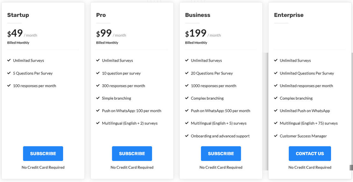Click the $199 Business price

196,33
